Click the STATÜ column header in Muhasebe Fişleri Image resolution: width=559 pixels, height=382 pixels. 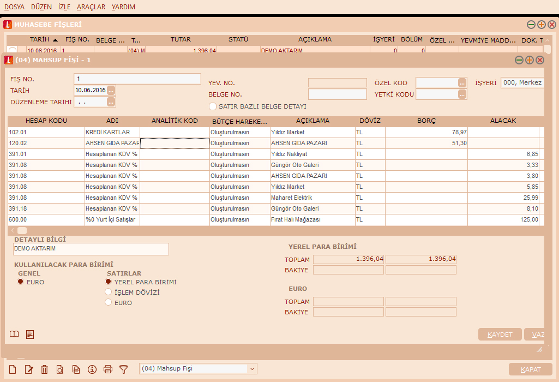(238, 39)
